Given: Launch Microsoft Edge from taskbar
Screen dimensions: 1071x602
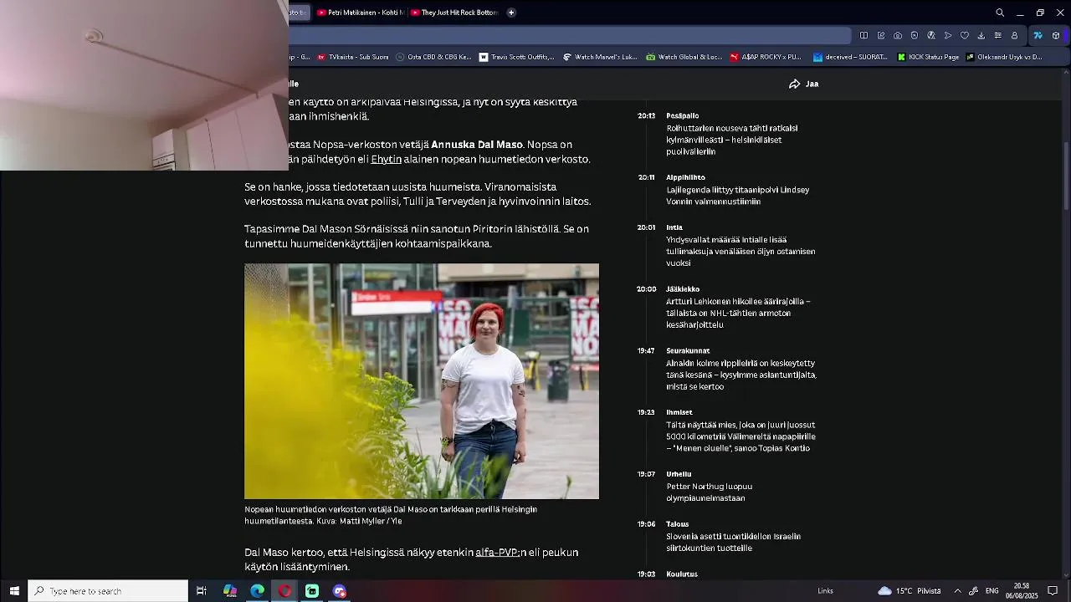Looking at the screenshot, I should pyautogui.click(x=257, y=591).
